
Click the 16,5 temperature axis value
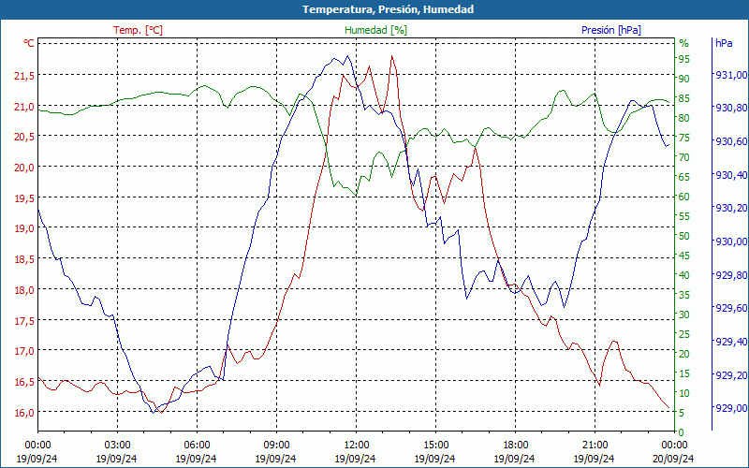(24, 382)
